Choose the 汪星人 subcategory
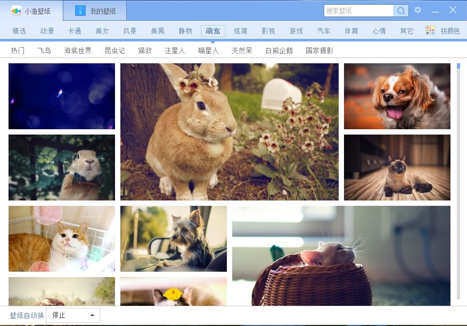 pos(175,51)
